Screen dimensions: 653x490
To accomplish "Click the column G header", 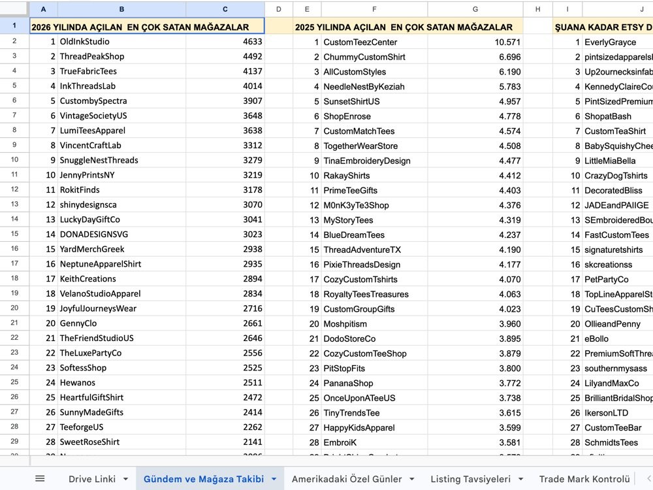I will pyautogui.click(x=475, y=9).
